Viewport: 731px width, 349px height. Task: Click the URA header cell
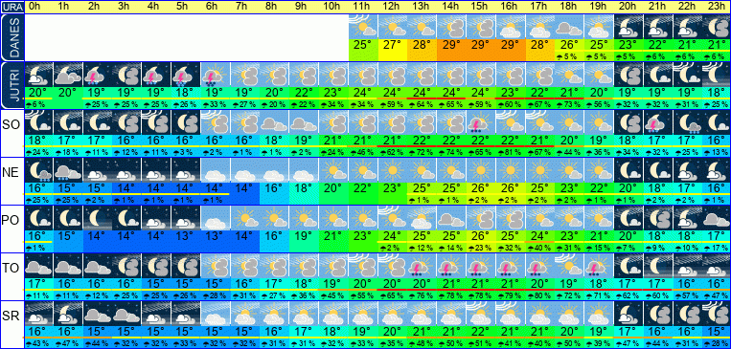pos(11,7)
